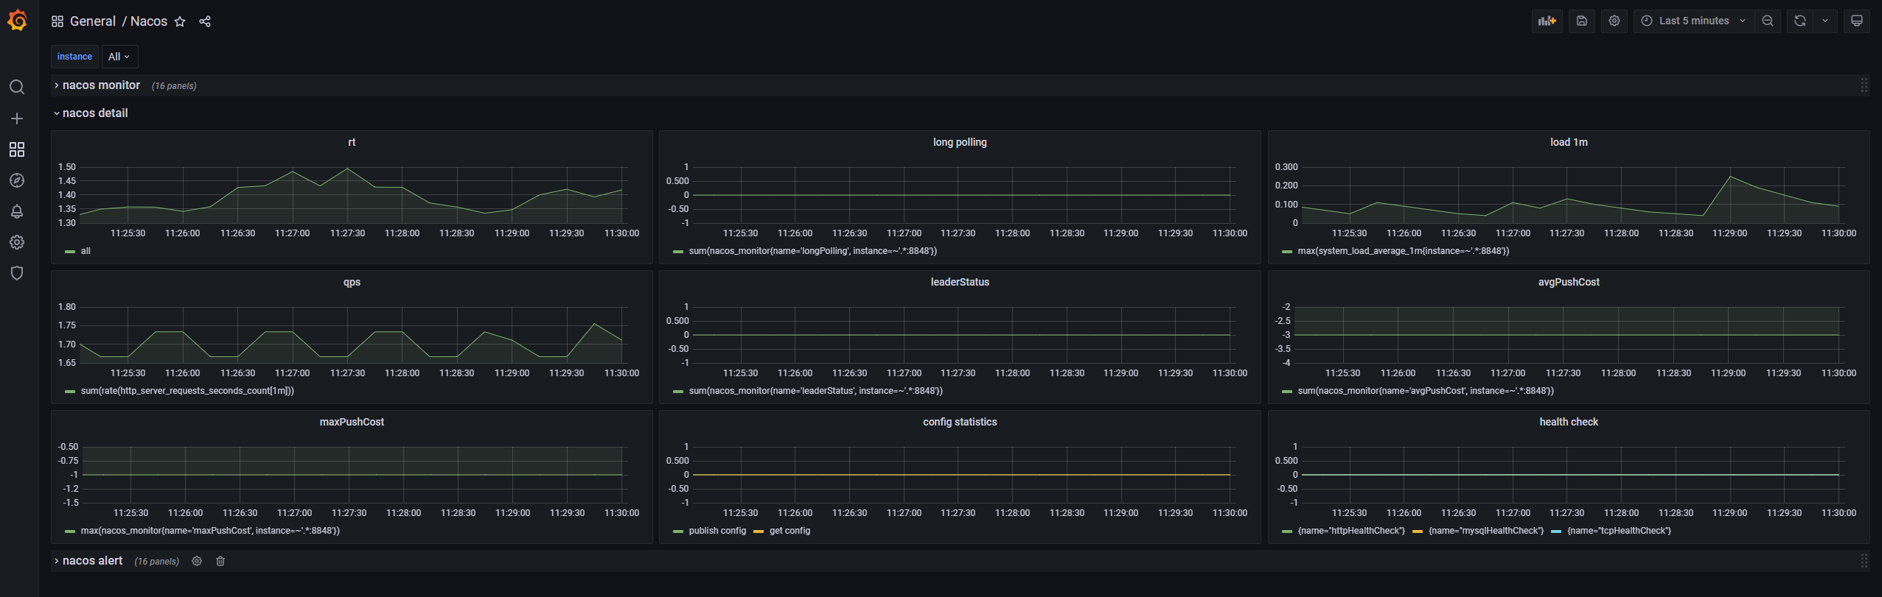1882x597 pixels.
Task: Open the long polling panel title menu
Action: (x=960, y=142)
